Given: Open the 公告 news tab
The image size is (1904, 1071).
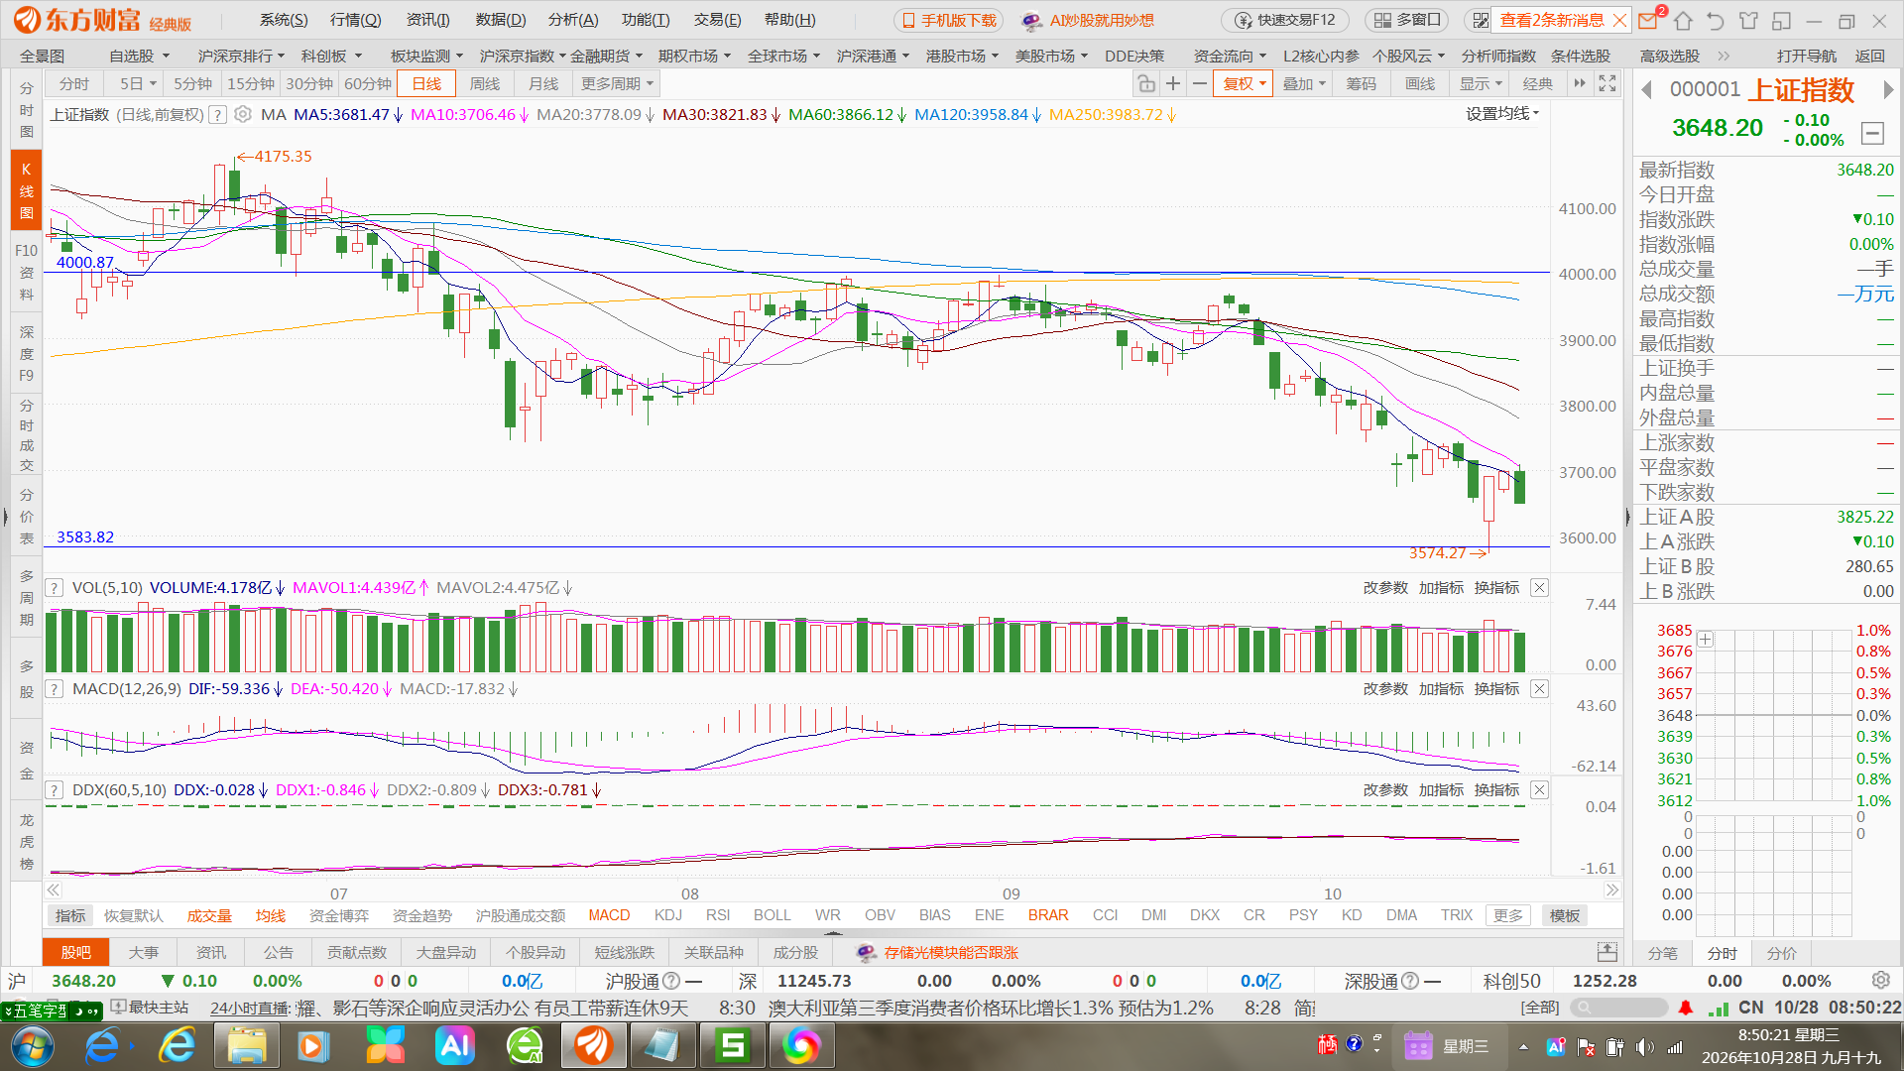Looking at the screenshot, I should [279, 952].
